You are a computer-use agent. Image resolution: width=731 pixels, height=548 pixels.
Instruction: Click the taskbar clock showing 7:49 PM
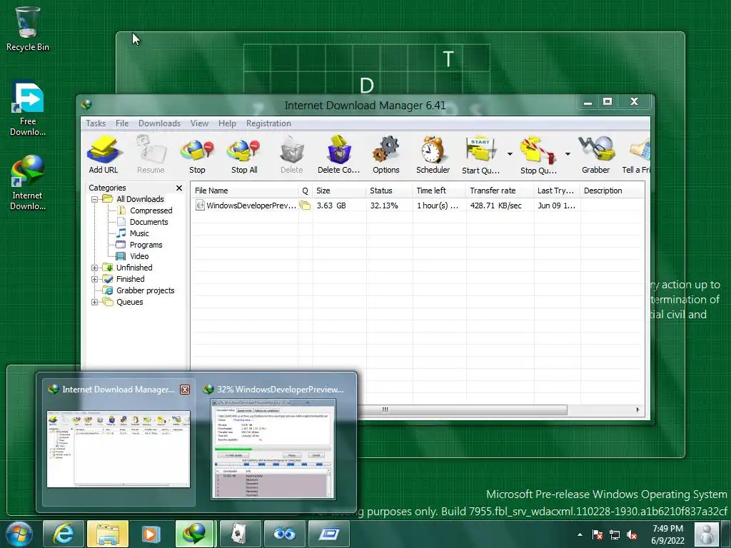pyautogui.click(x=667, y=534)
